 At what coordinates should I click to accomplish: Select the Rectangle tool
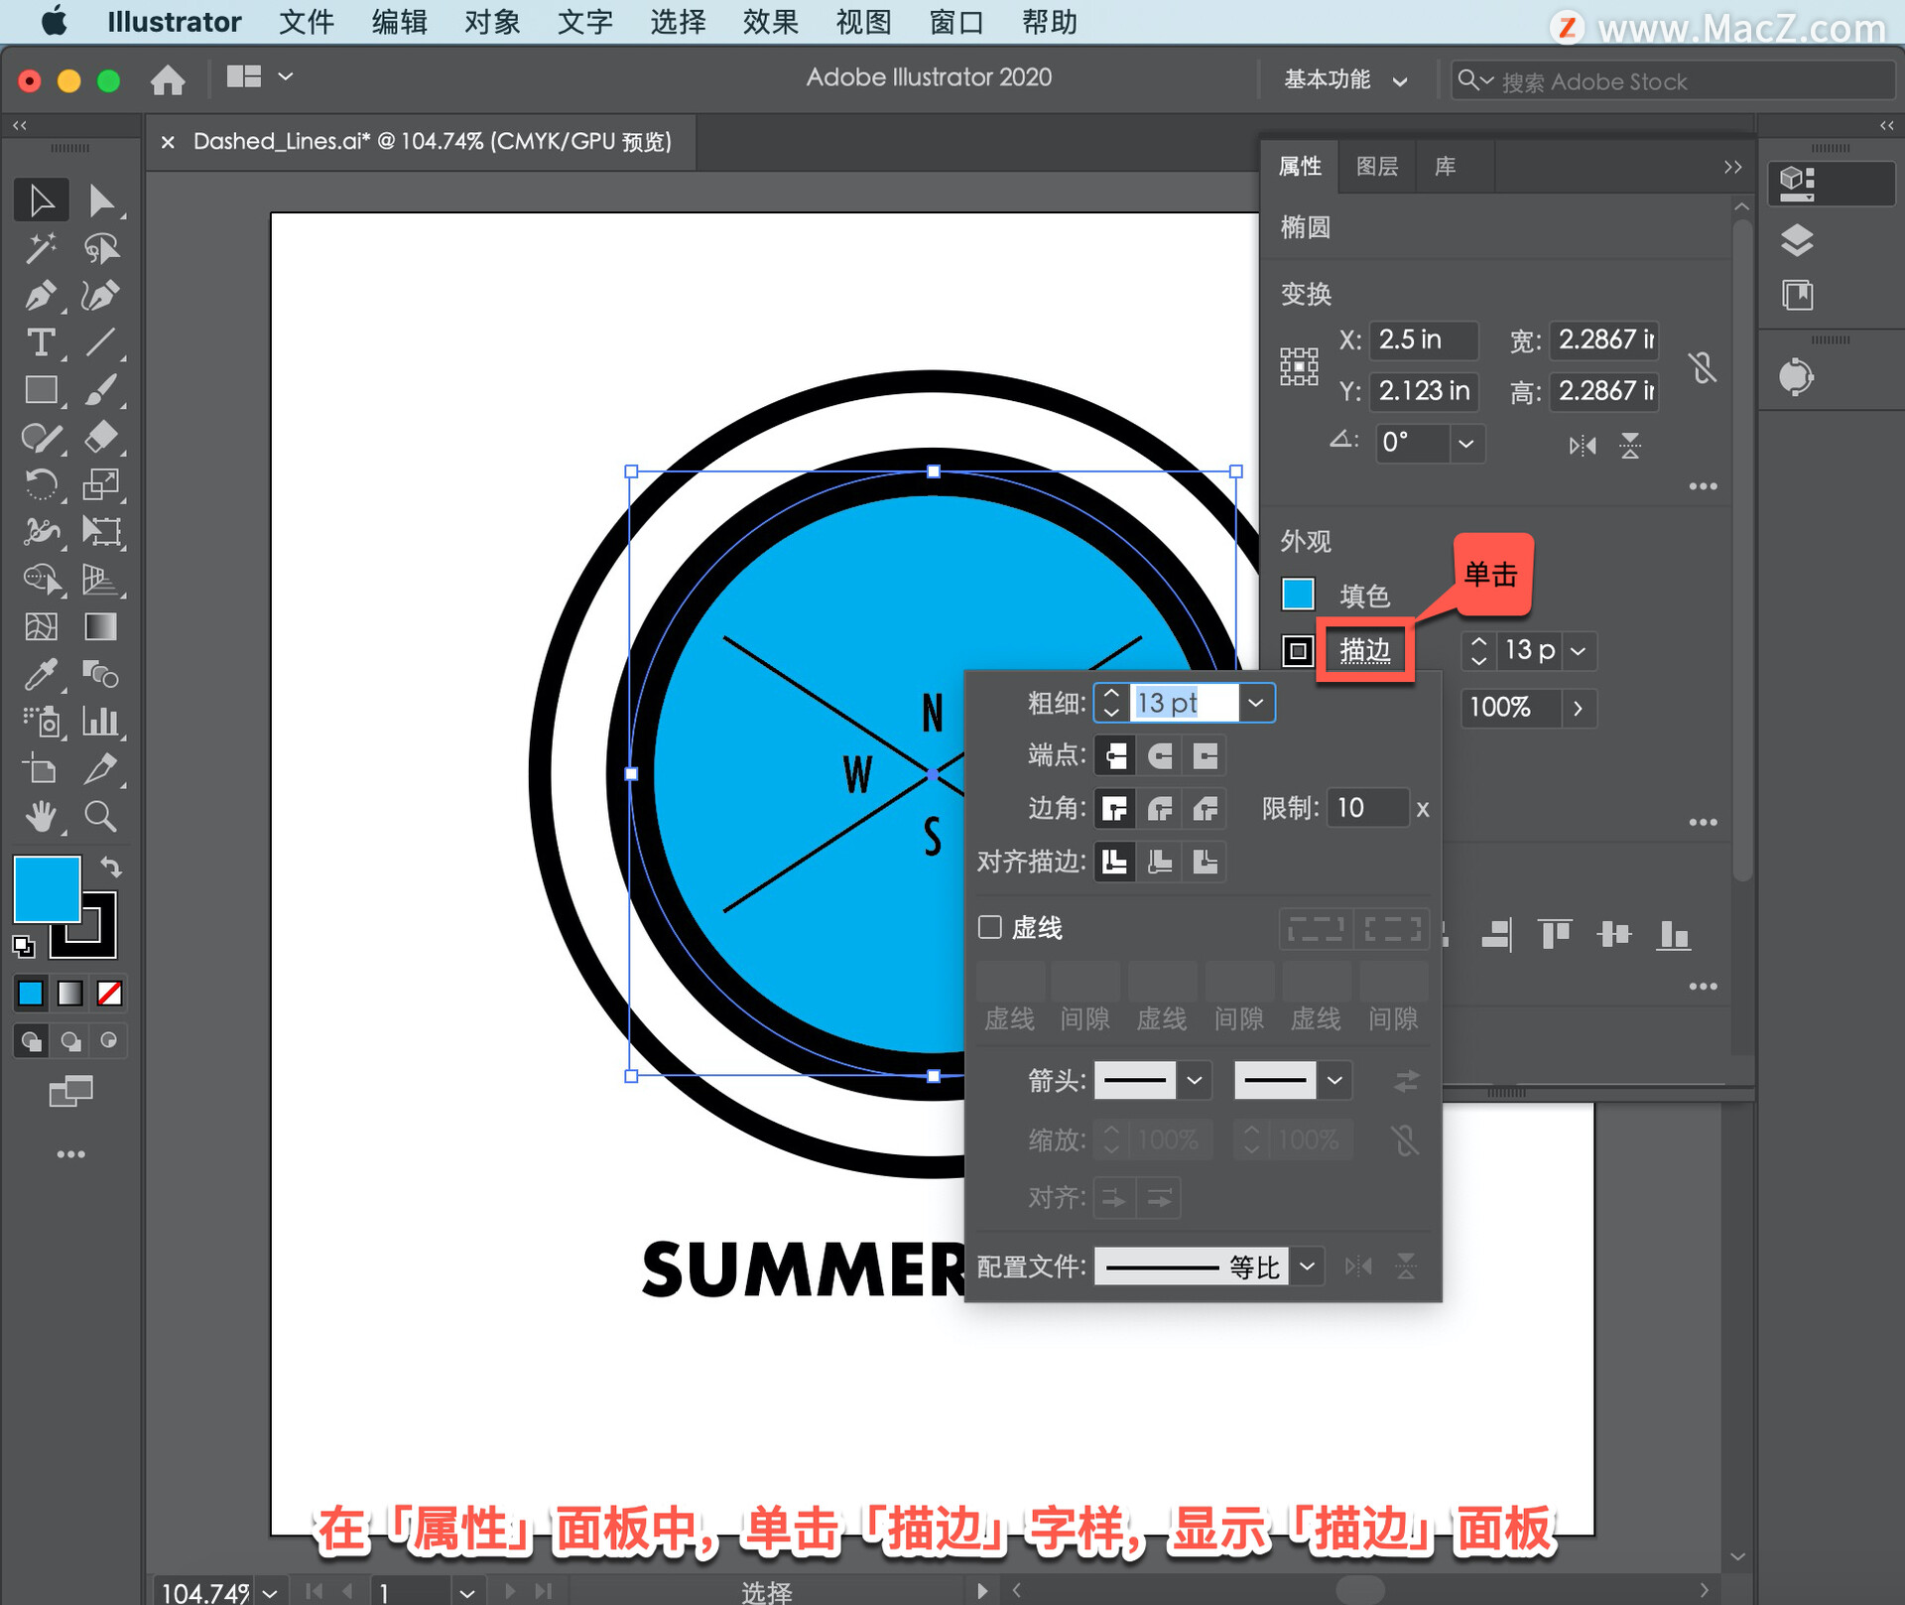tap(41, 390)
